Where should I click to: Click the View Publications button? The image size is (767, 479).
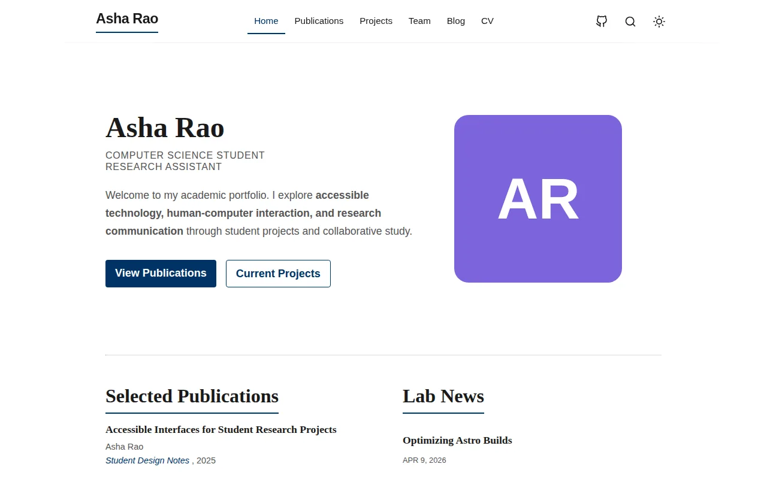click(161, 274)
